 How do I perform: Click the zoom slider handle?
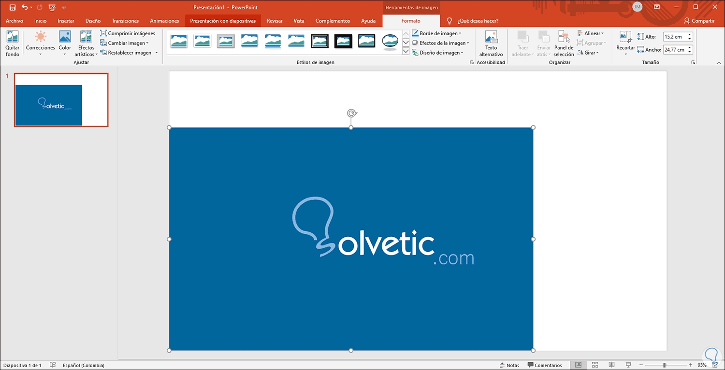(x=665, y=365)
